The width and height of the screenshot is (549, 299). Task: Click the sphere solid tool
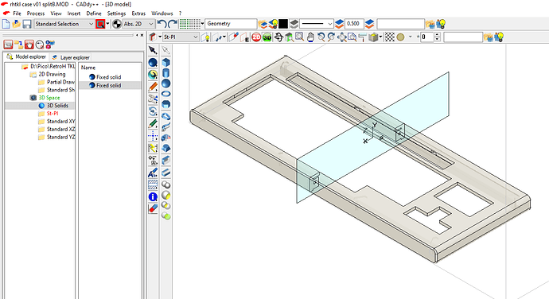pyautogui.click(x=166, y=83)
